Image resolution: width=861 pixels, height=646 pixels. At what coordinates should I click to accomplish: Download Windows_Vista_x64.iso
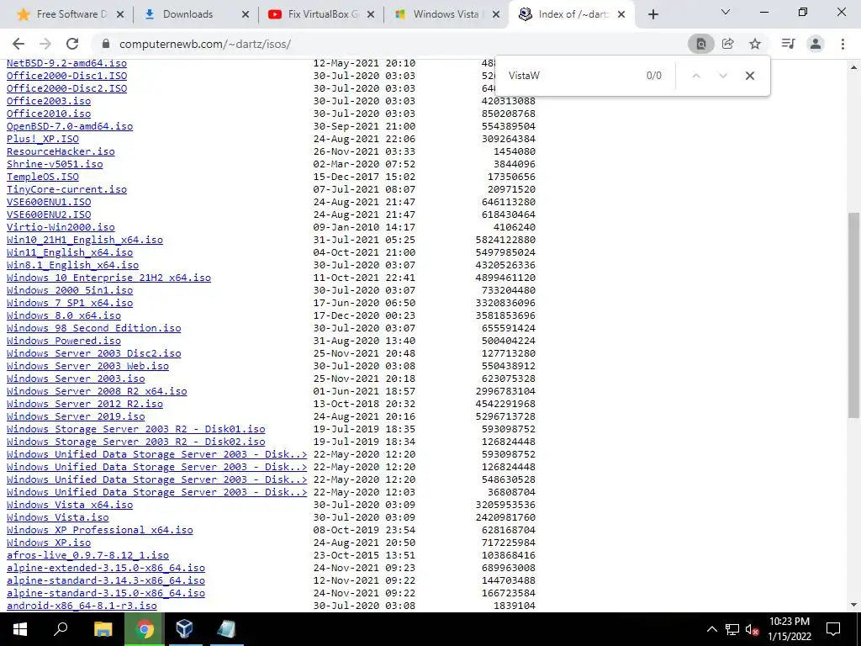point(70,505)
